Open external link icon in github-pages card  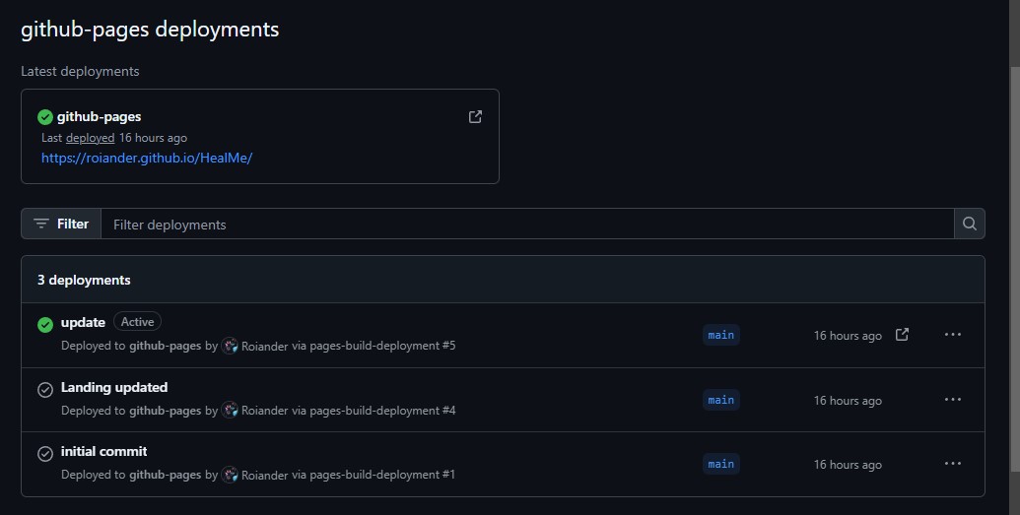click(x=476, y=117)
